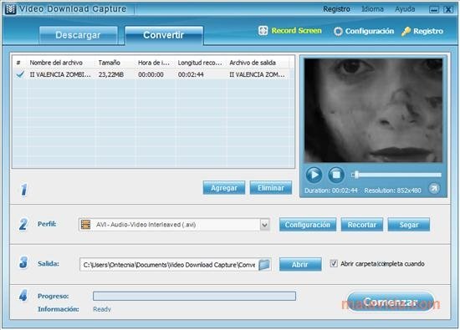Click the Salida output path field

tap(169, 265)
